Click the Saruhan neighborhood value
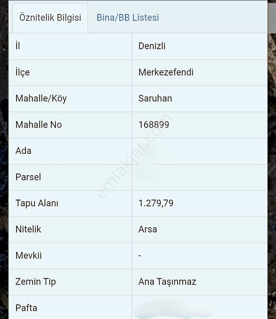 (x=155, y=98)
